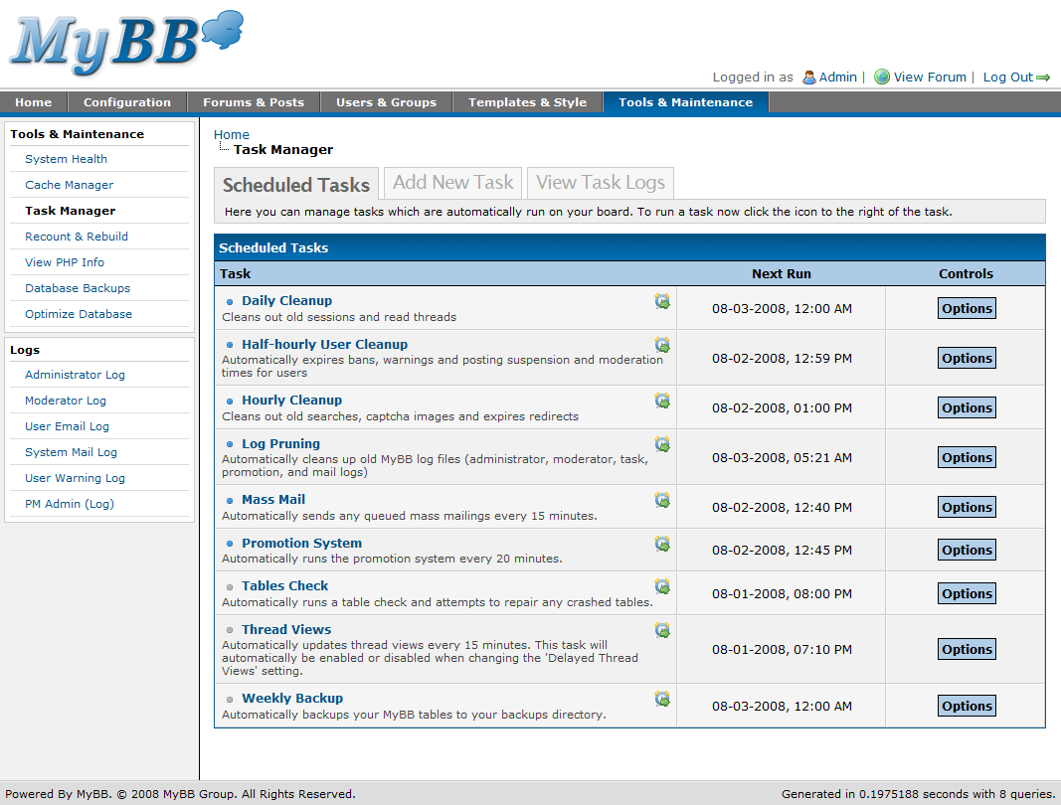
Task: Open the Forums & Posts navigation tab
Action: point(254,102)
